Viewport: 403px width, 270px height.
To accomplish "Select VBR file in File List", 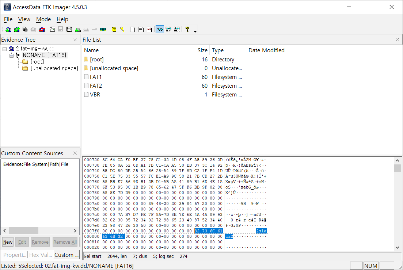I will coord(95,95).
